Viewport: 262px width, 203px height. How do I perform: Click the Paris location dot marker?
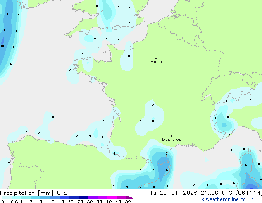coord(156,58)
